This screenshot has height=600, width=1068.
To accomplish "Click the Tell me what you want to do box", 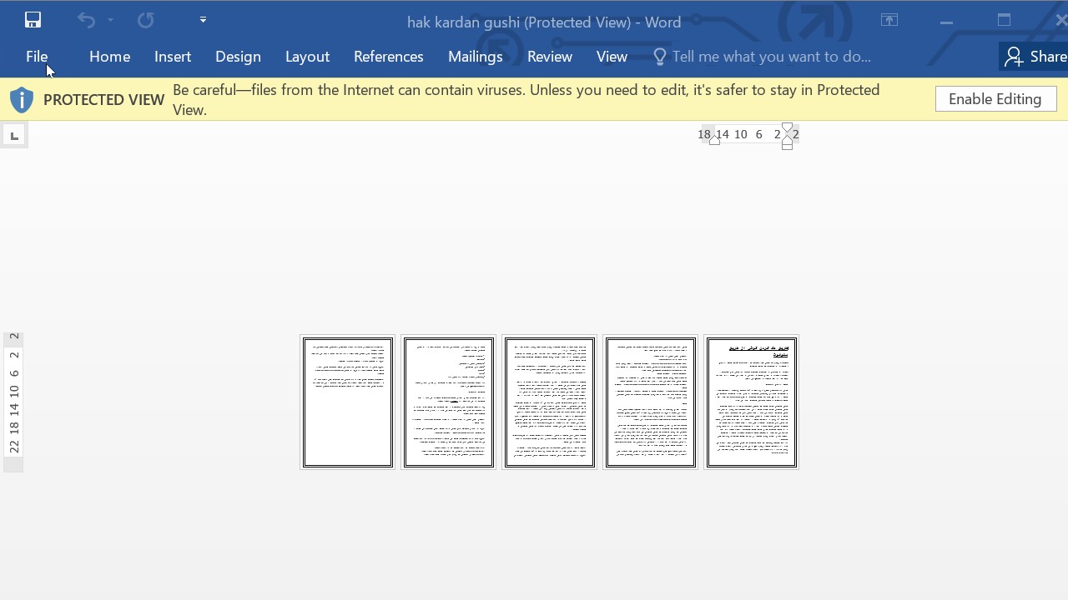I will [771, 57].
